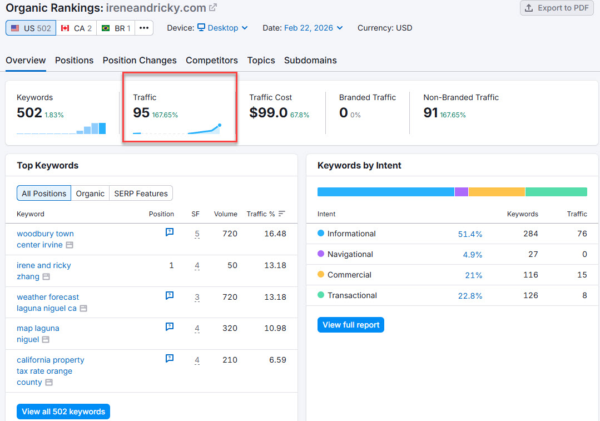The height and width of the screenshot is (421, 600).
Task: Click position feature icon for weather forecast laguna niguel
Action: point(170,295)
